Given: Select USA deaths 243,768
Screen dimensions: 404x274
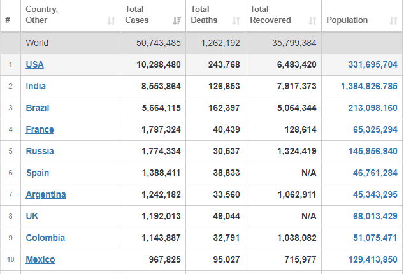Looking at the screenshot, I should pos(224,64).
